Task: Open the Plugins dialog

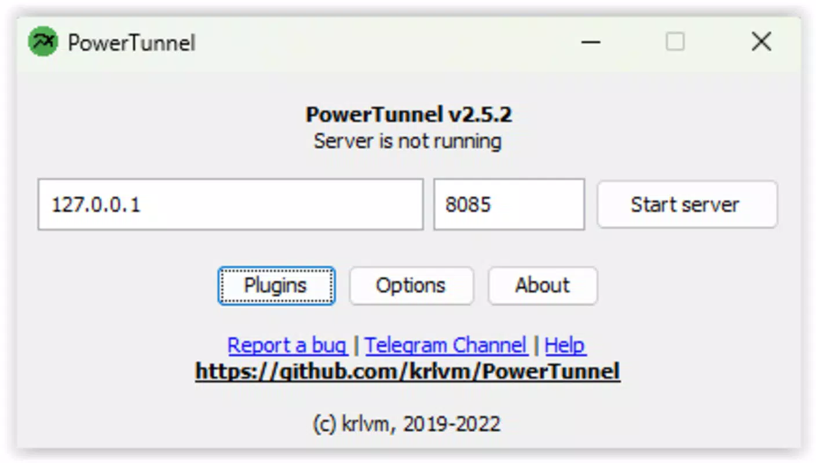Action: (x=276, y=285)
